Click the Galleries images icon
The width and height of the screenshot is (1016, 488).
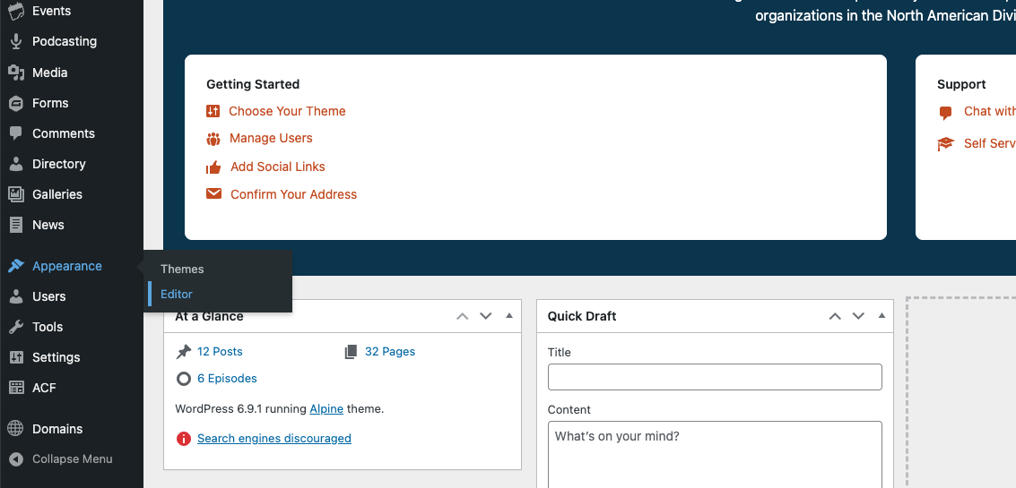pyautogui.click(x=16, y=194)
